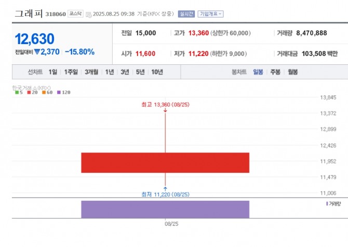Image resolution: width=348 pixels, height=247 pixels.
Task: Click the red 20-day average legend swatch
Action: (29, 92)
